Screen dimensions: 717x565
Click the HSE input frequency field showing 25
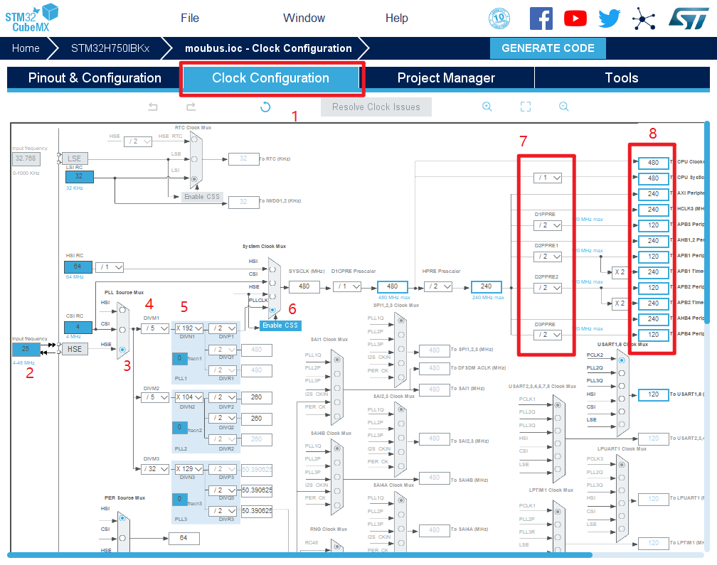(x=26, y=349)
